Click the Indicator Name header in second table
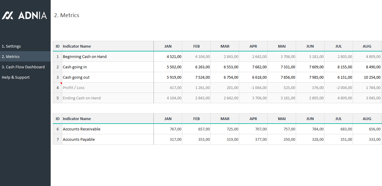 77,119
